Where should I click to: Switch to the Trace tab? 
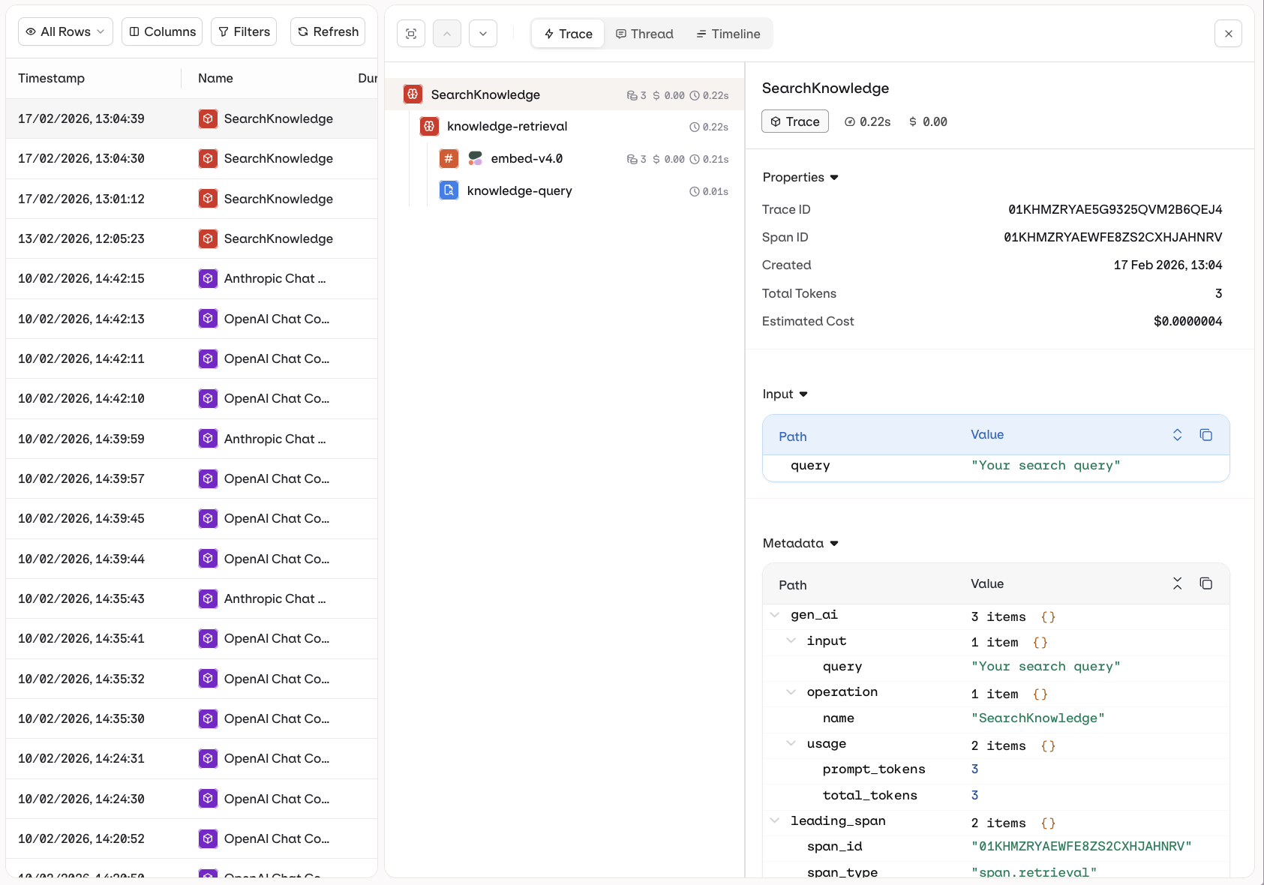(x=568, y=34)
